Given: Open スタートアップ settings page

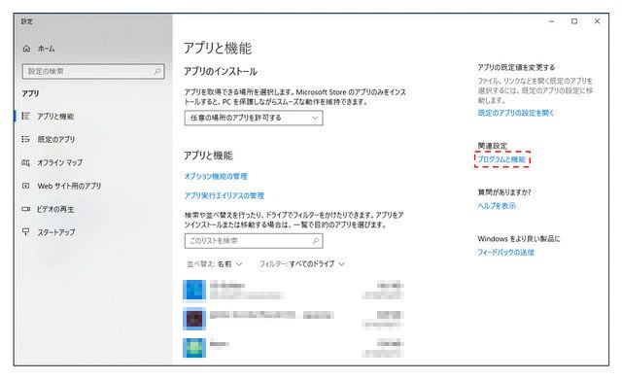Looking at the screenshot, I should pyautogui.click(x=56, y=232).
